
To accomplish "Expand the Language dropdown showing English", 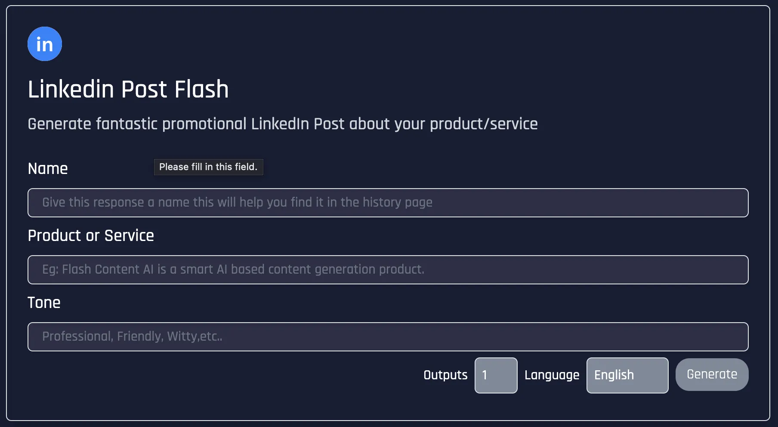I will pos(627,375).
